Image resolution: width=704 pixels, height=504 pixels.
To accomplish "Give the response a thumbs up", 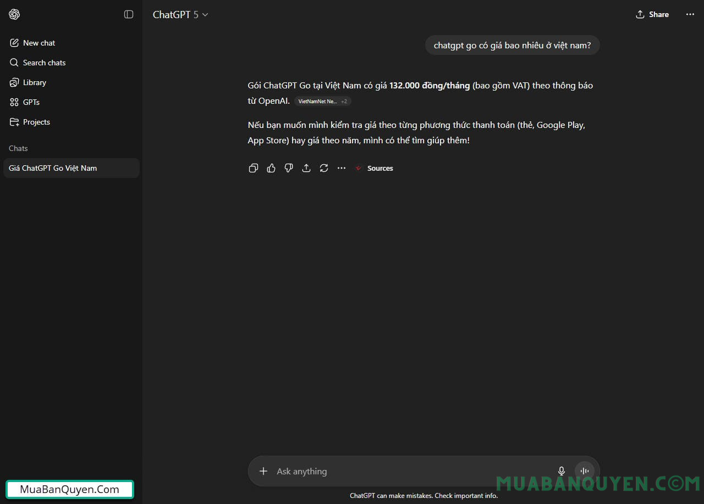I will coord(271,168).
